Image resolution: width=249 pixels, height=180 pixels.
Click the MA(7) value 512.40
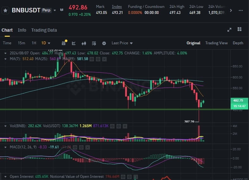click(x=28, y=59)
